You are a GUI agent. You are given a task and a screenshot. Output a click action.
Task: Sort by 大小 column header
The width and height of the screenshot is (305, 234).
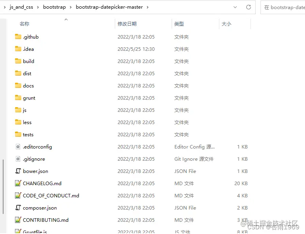(x=226, y=24)
